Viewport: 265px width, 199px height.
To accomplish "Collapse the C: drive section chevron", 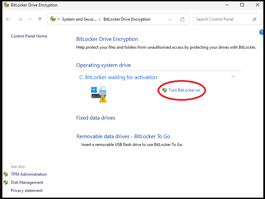I will click(x=233, y=77).
